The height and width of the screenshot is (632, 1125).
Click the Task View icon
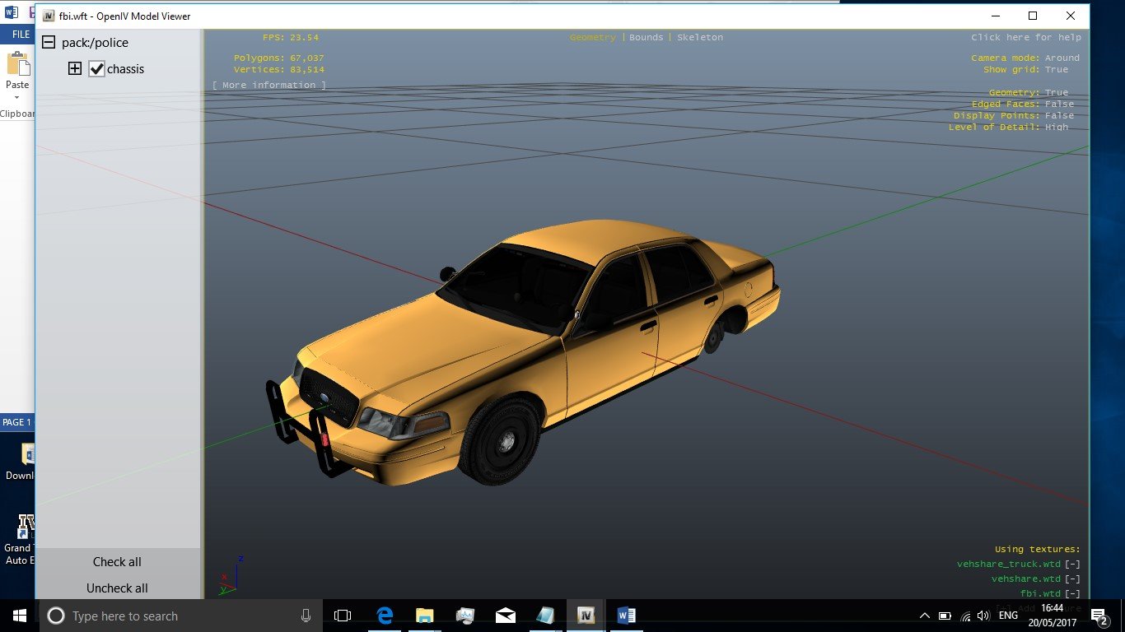pyautogui.click(x=343, y=616)
